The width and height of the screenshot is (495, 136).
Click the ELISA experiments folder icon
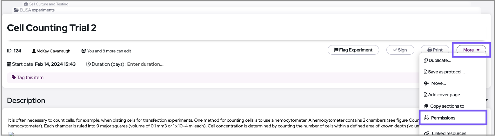[x=17, y=10]
